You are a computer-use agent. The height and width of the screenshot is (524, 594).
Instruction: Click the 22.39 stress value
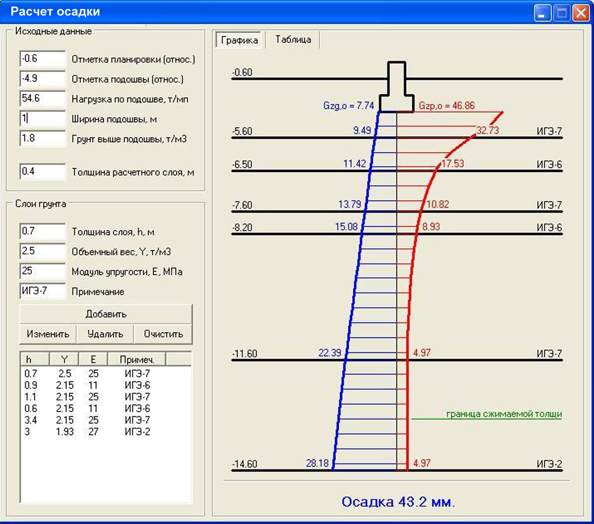pos(330,353)
